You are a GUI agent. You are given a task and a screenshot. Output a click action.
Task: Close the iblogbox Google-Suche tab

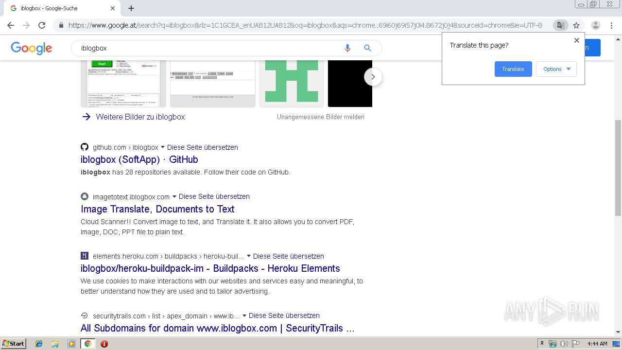pyautogui.click(x=113, y=8)
